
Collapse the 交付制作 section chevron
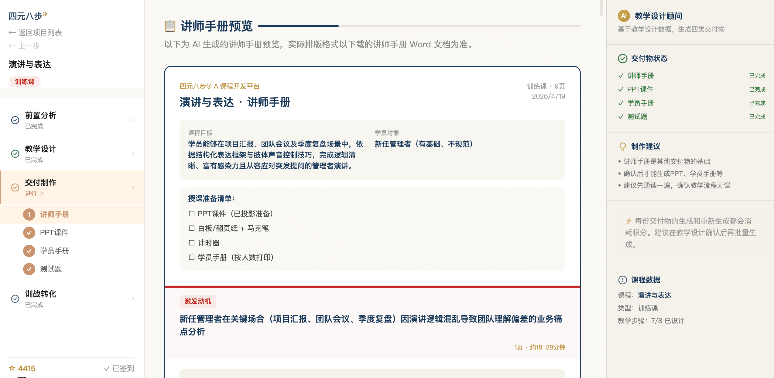133,187
